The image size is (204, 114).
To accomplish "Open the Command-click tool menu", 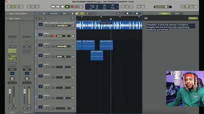I will click(x=94, y=13).
